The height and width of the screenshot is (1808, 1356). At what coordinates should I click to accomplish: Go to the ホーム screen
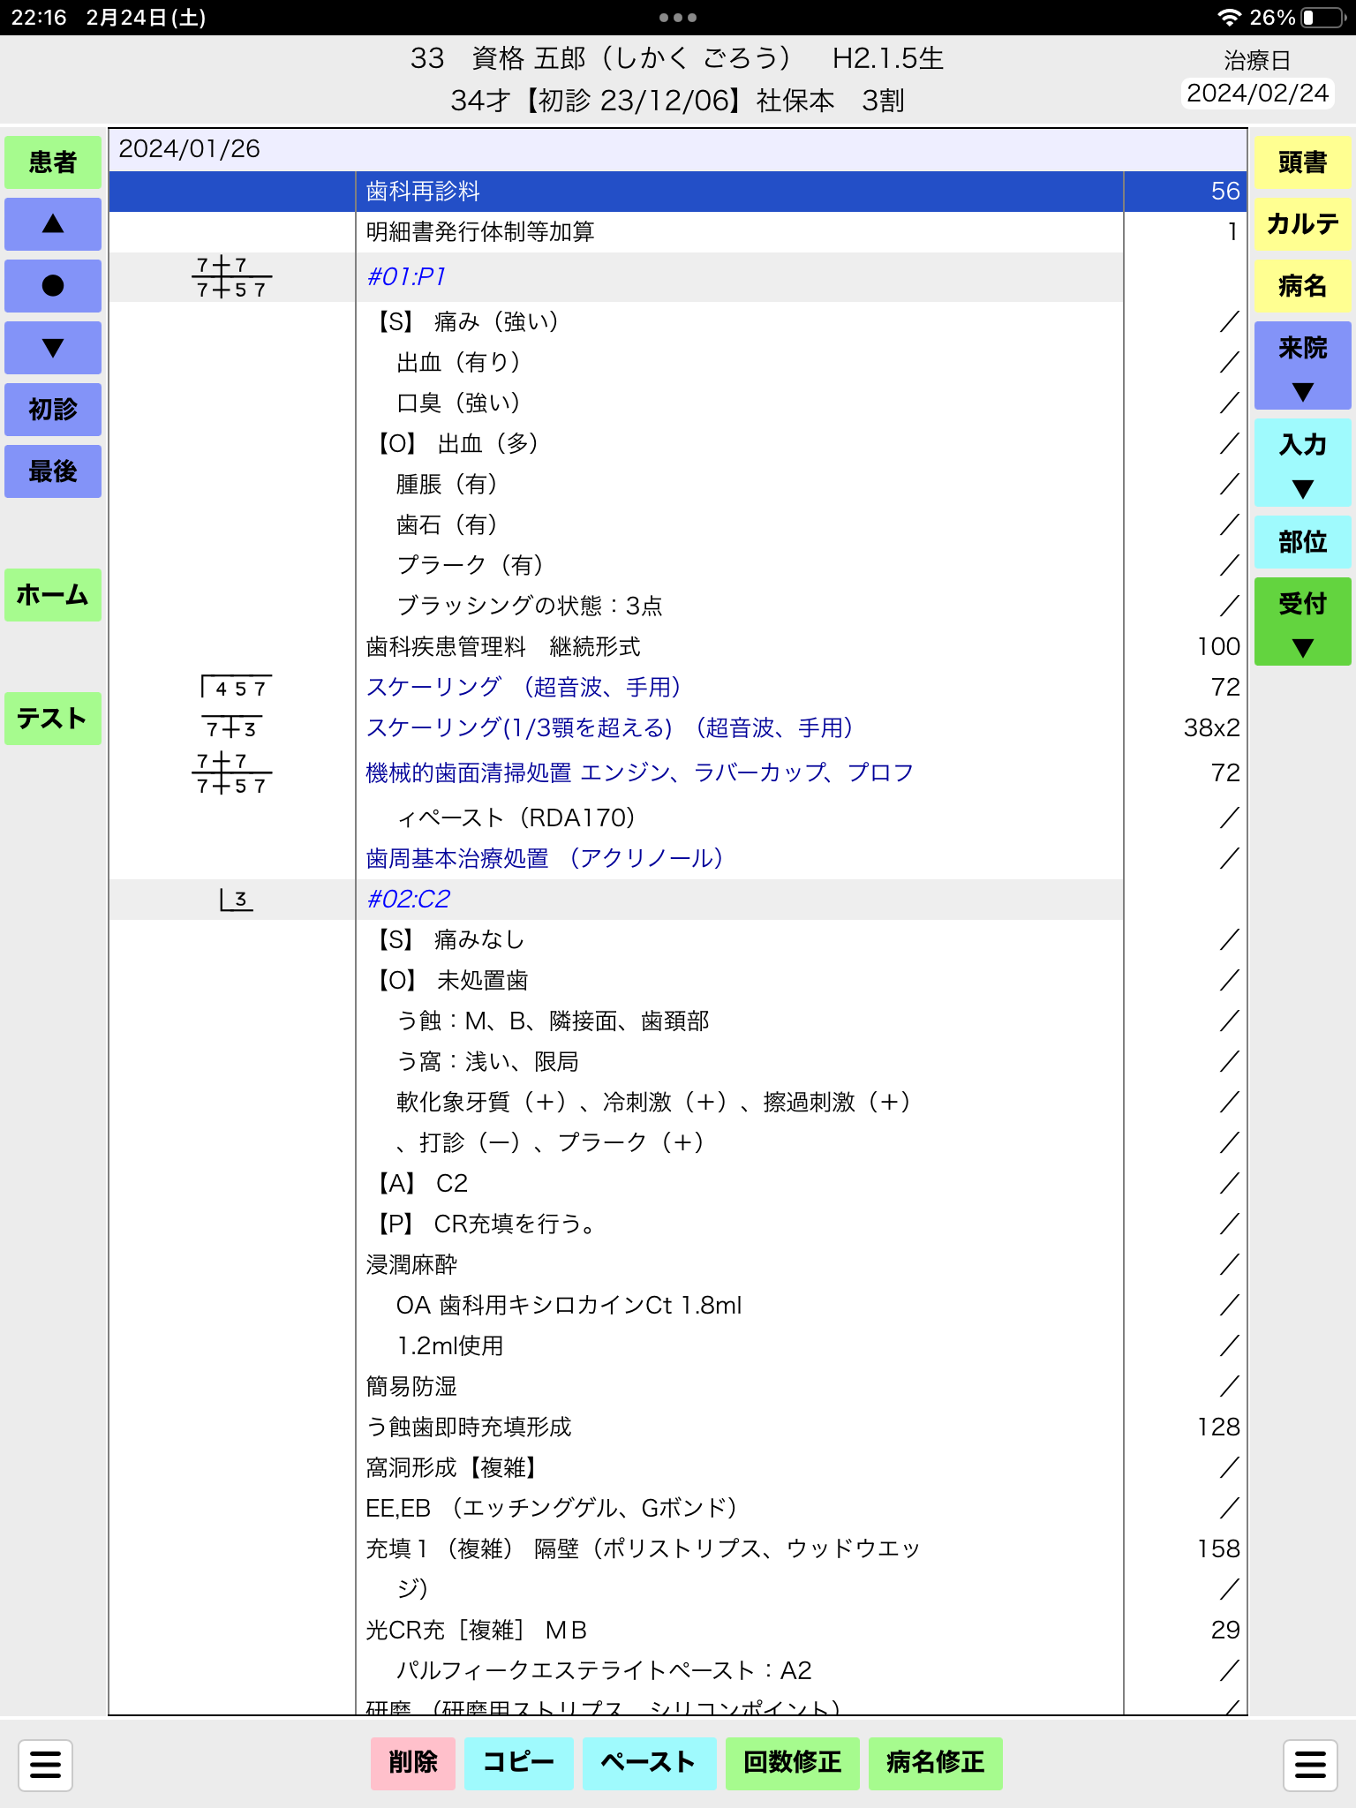(53, 595)
